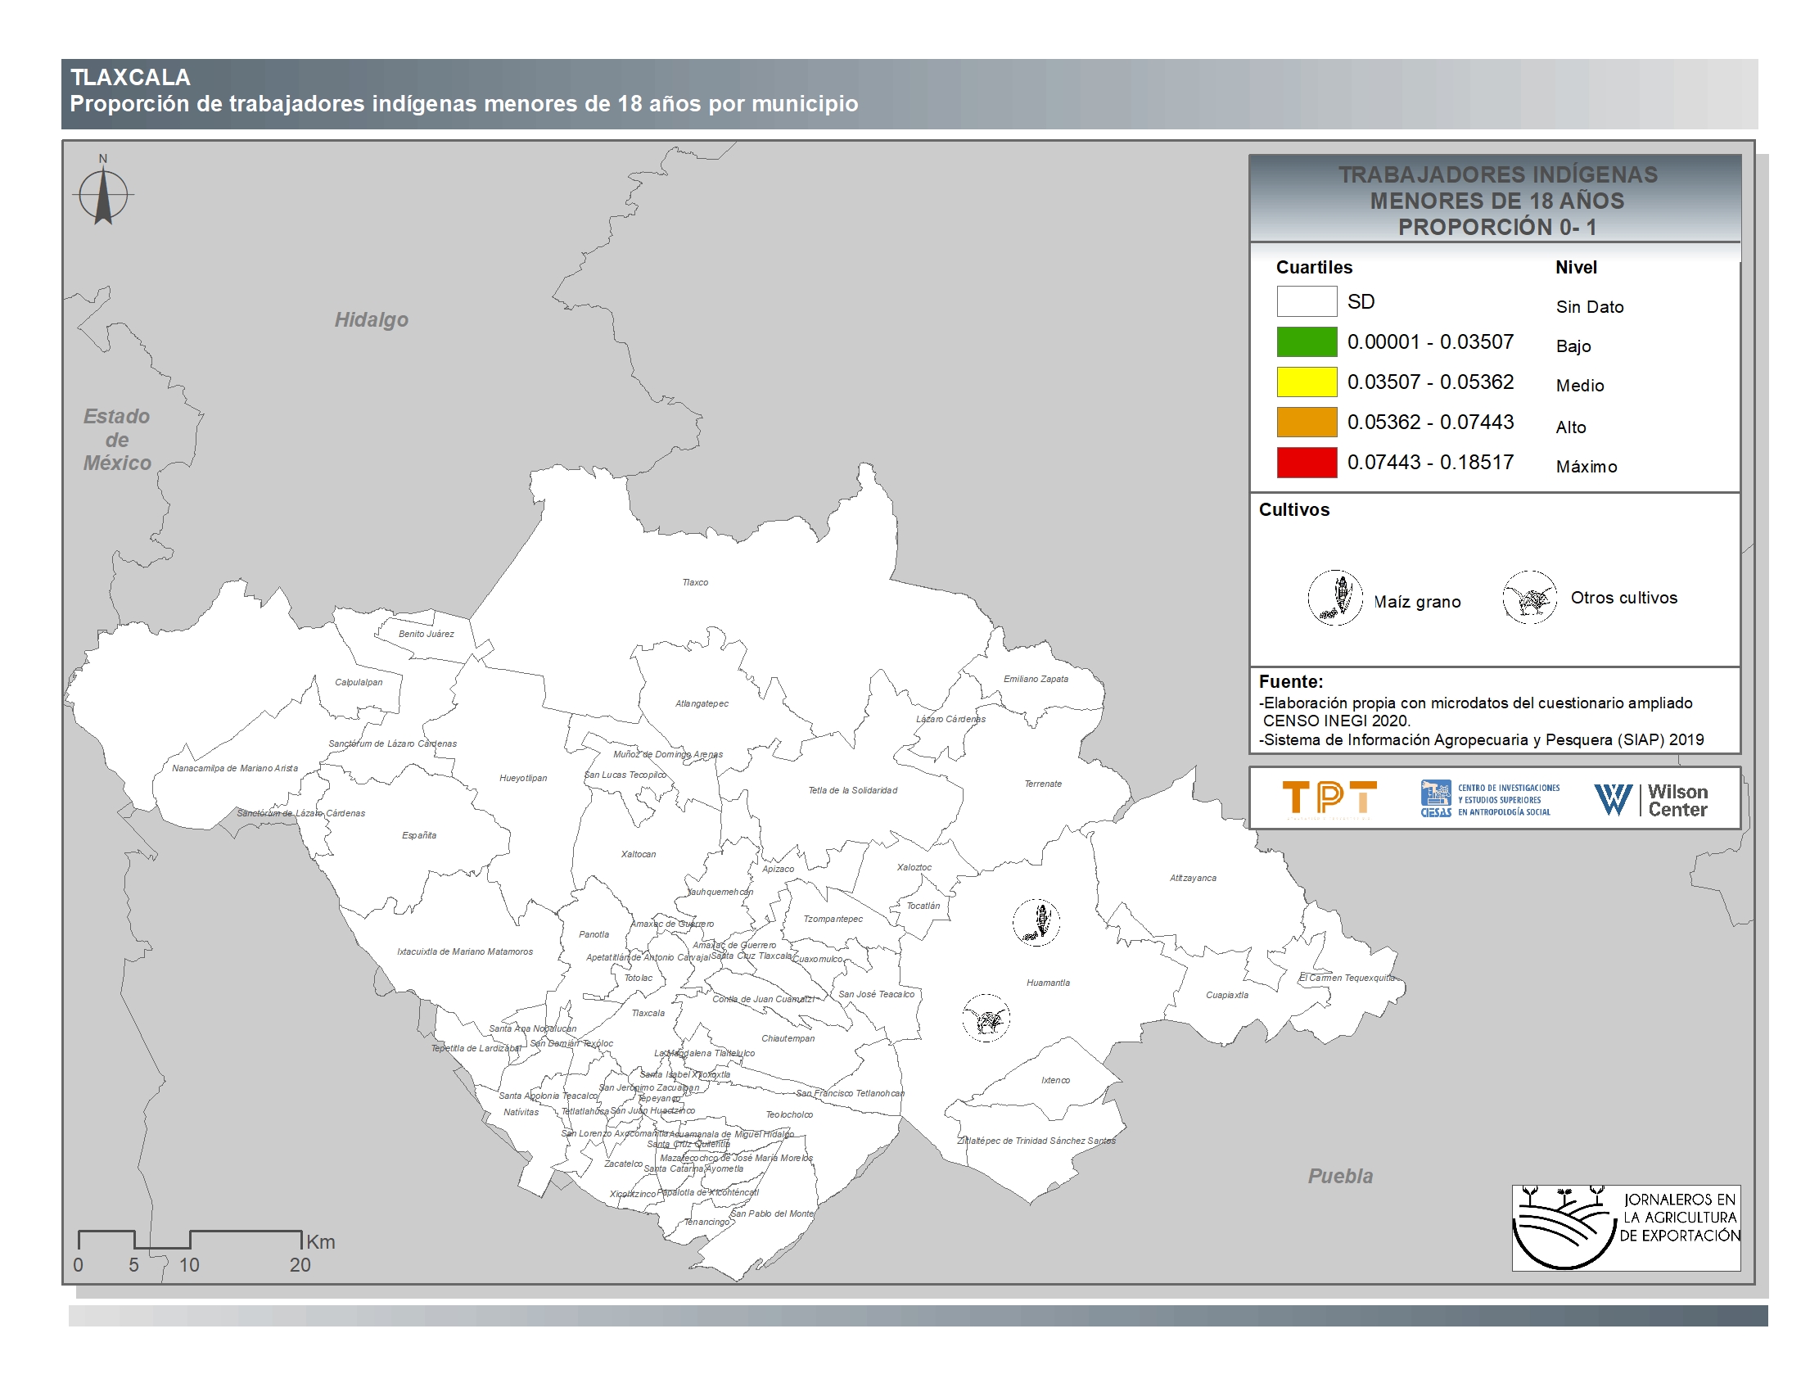This screenshot has width=1801, height=1392.
Task: Click the maize icon on Huamantla
Action: pyautogui.click(x=1036, y=922)
